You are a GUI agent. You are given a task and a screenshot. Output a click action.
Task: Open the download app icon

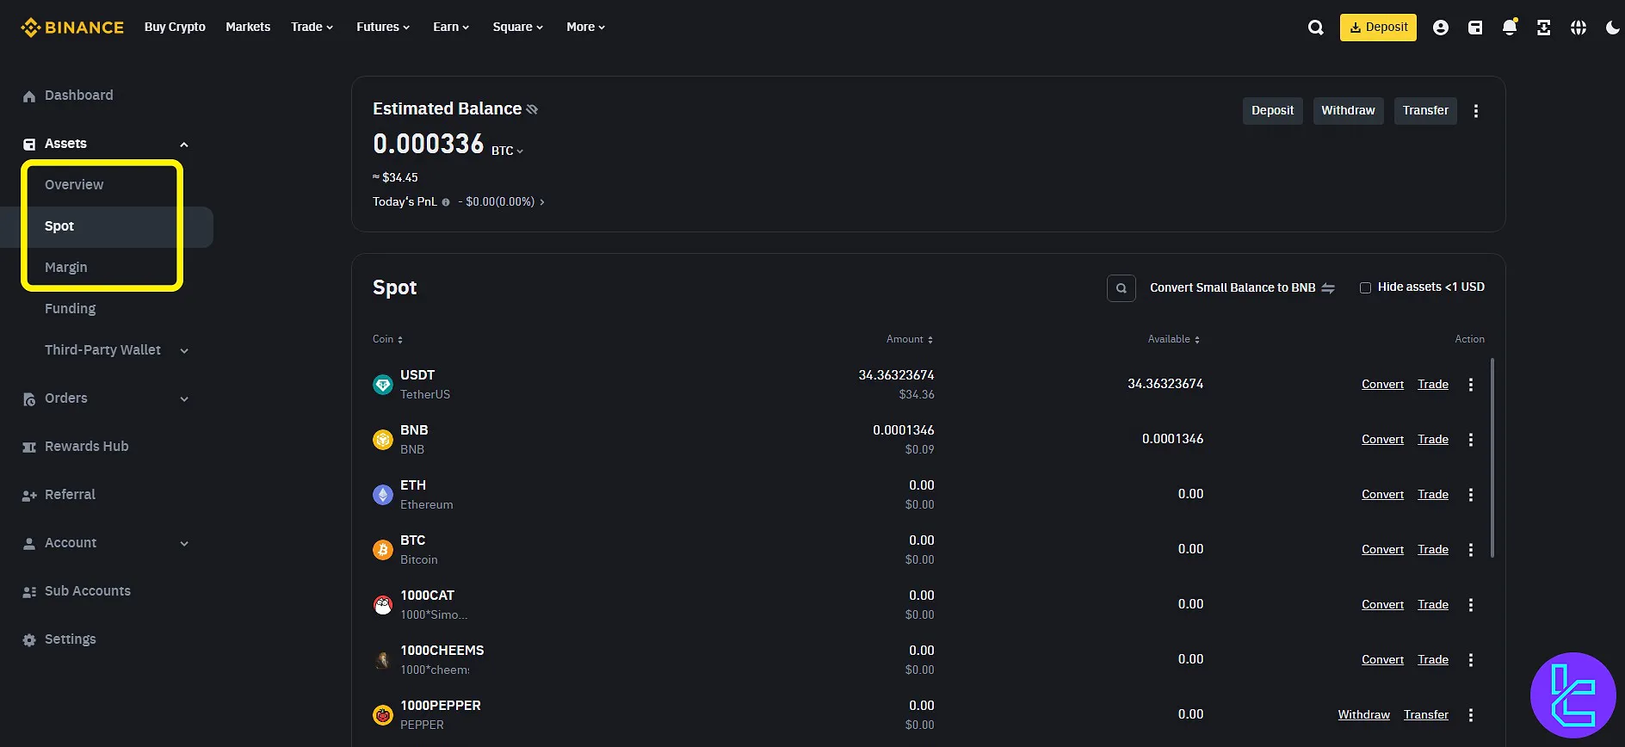[1543, 28]
